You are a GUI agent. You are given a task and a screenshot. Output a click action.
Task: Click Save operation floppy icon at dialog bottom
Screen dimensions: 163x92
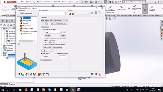[19, 74]
